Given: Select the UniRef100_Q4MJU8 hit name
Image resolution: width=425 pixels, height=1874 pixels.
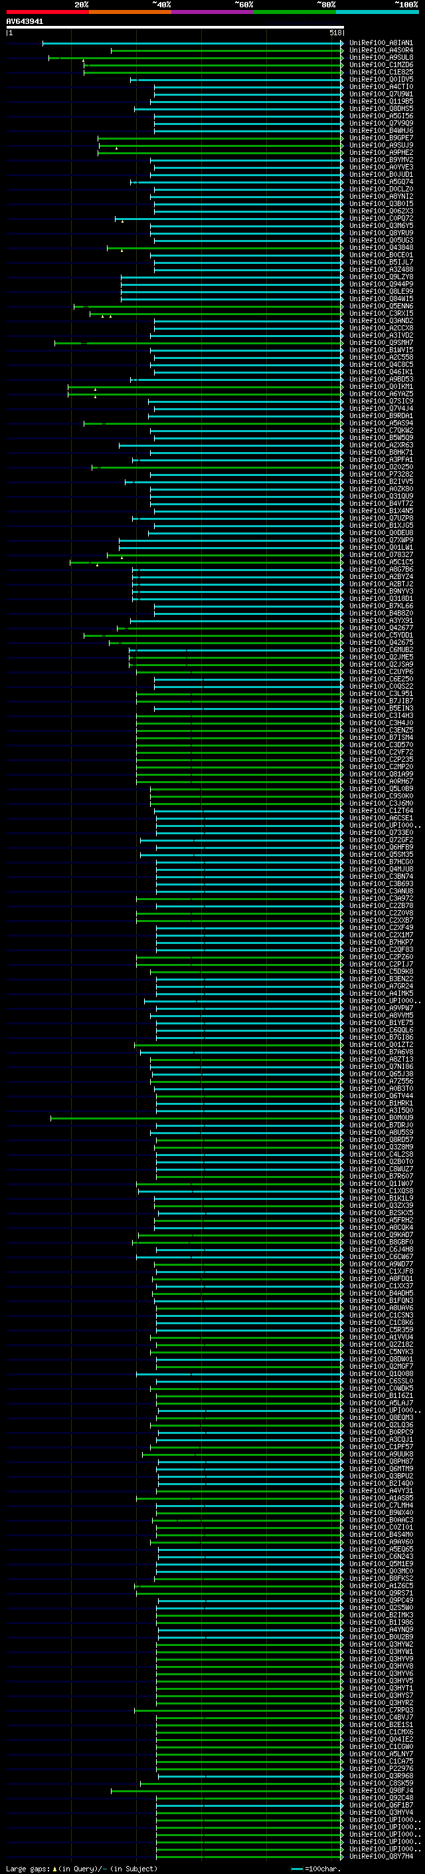Looking at the screenshot, I should click(381, 870).
